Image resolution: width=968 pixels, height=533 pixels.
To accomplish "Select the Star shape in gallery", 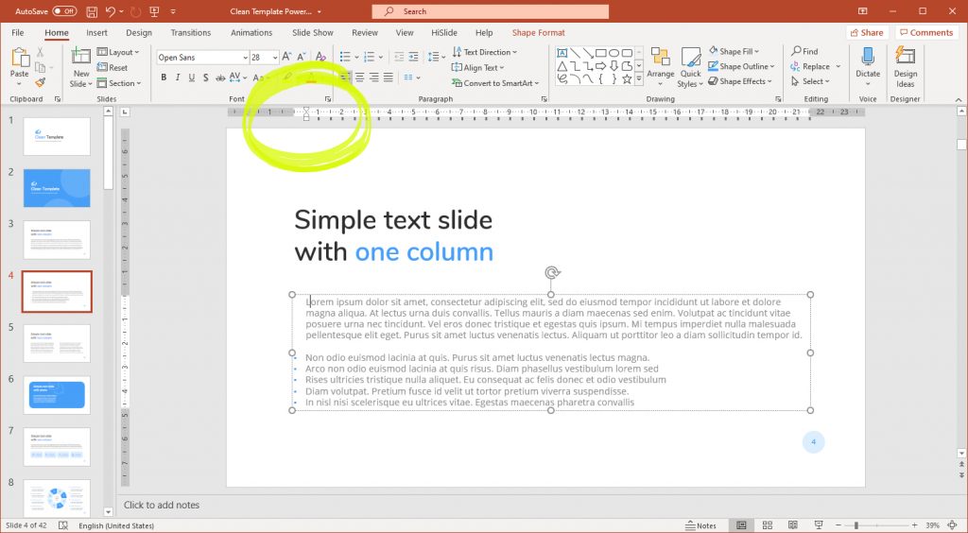I will (x=627, y=79).
